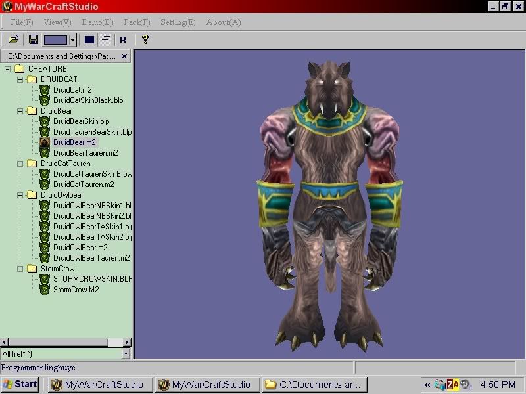Screen dimensions: 526x394
Task: Click the DRUIDCAT folder icon
Action: click(x=32, y=79)
